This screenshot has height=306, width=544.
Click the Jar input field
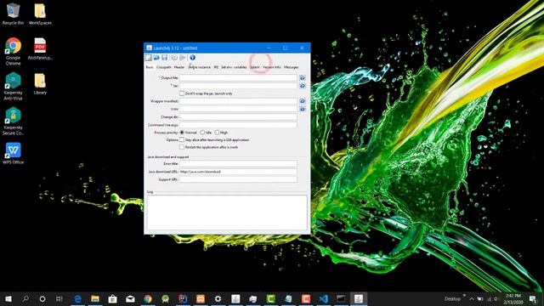pyautogui.click(x=238, y=86)
